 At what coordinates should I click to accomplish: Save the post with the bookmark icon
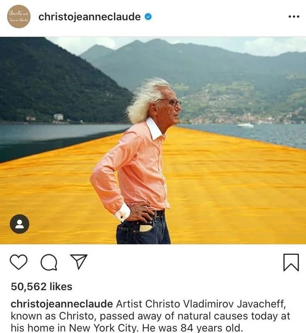(x=291, y=262)
